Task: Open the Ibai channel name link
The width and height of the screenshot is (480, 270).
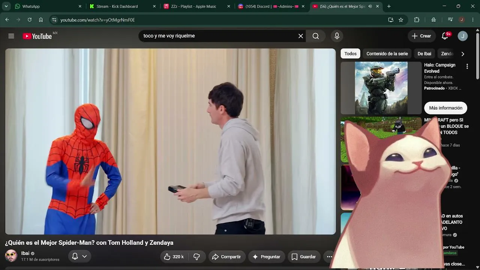Action: coord(25,253)
